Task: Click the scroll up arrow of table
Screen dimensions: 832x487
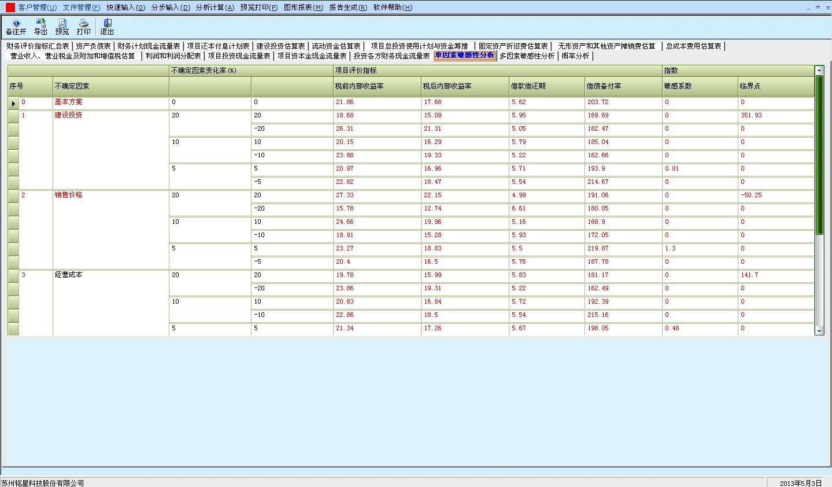Action: pyautogui.click(x=819, y=71)
